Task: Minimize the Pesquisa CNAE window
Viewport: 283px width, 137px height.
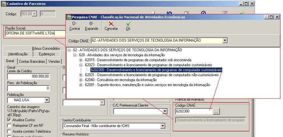Action: pos(266,17)
